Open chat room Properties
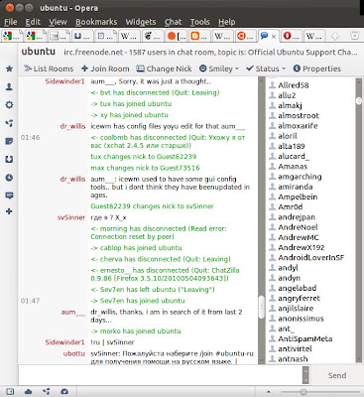This screenshot has height=397, width=364. pyautogui.click(x=317, y=68)
